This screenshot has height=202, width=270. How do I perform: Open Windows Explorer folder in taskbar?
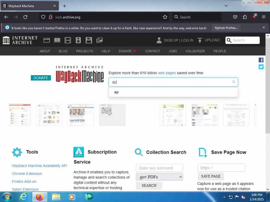click(x=56, y=197)
